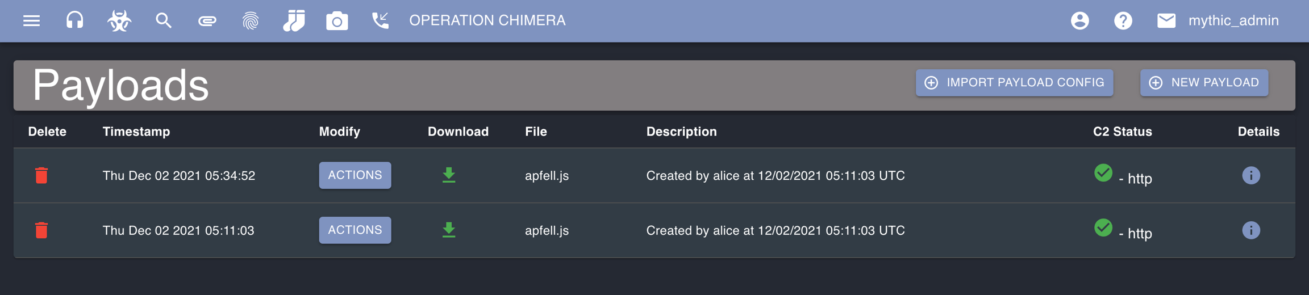Screen dimensions: 1309x295
Task: Open the biohazard payloads icon
Action: click(119, 21)
